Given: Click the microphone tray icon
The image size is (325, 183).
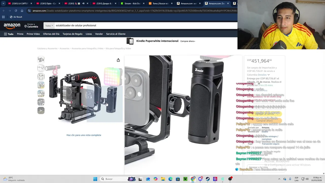Looking at the screenshot, I should click(290, 179).
